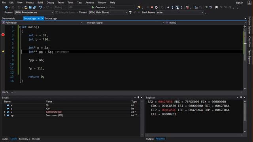Click the Name column header in Locals
Image resolution: width=253 pixels, height=142 pixels.
pyautogui.click(x=7, y=102)
